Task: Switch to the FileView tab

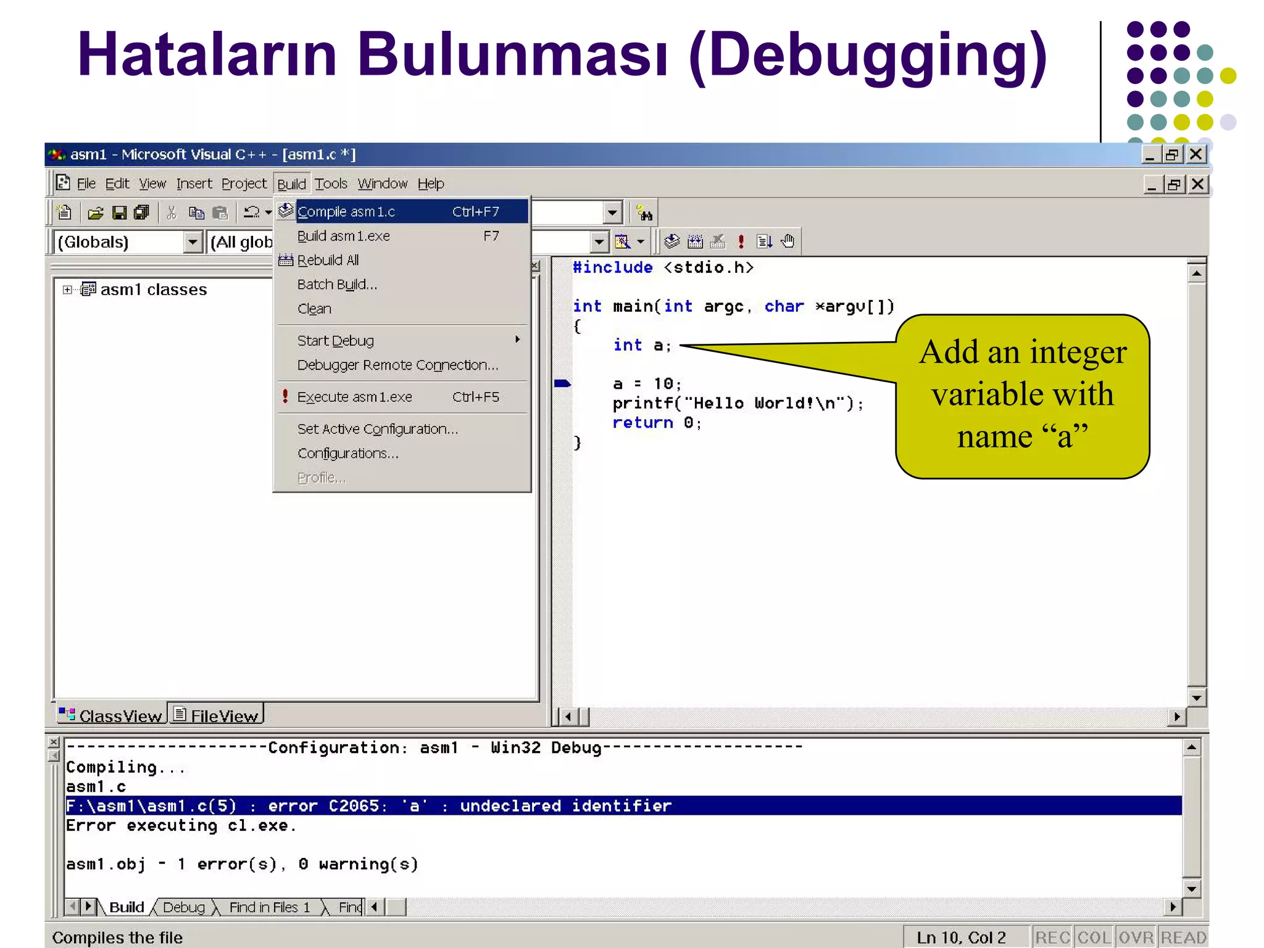Action: pyautogui.click(x=216, y=715)
